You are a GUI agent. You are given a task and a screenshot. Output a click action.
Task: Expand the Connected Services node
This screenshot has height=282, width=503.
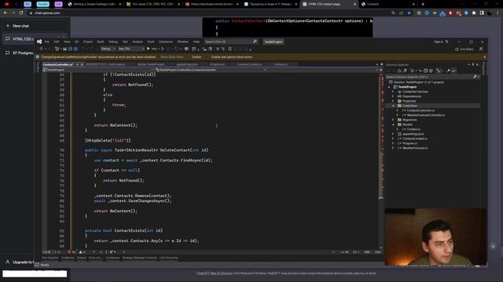coord(393,92)
